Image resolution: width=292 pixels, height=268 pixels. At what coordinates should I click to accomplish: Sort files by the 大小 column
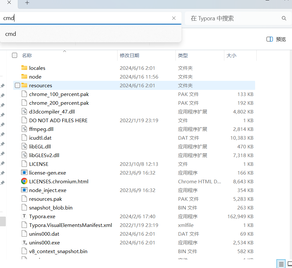pyautogui.click(x=231, y=55)
